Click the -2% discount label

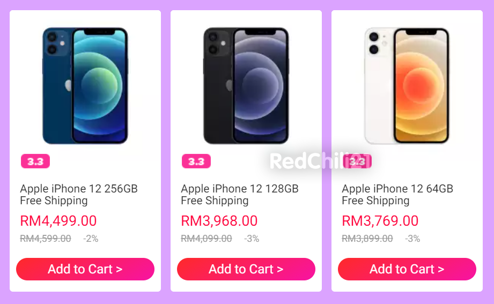point(91,239)
